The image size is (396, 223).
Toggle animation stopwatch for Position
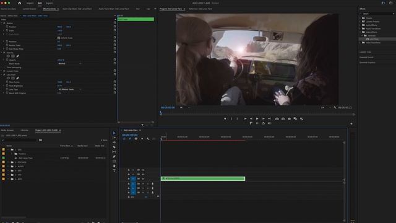click(x=7, y=27)
